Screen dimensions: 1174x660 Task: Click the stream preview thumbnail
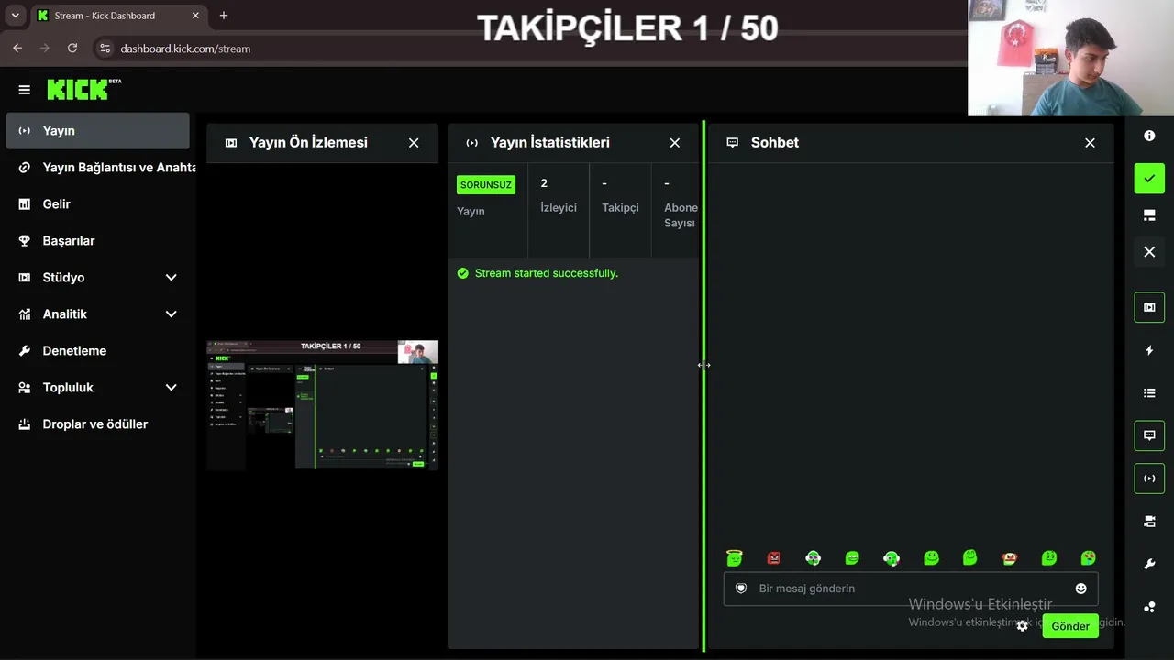[x=322, y=404]
